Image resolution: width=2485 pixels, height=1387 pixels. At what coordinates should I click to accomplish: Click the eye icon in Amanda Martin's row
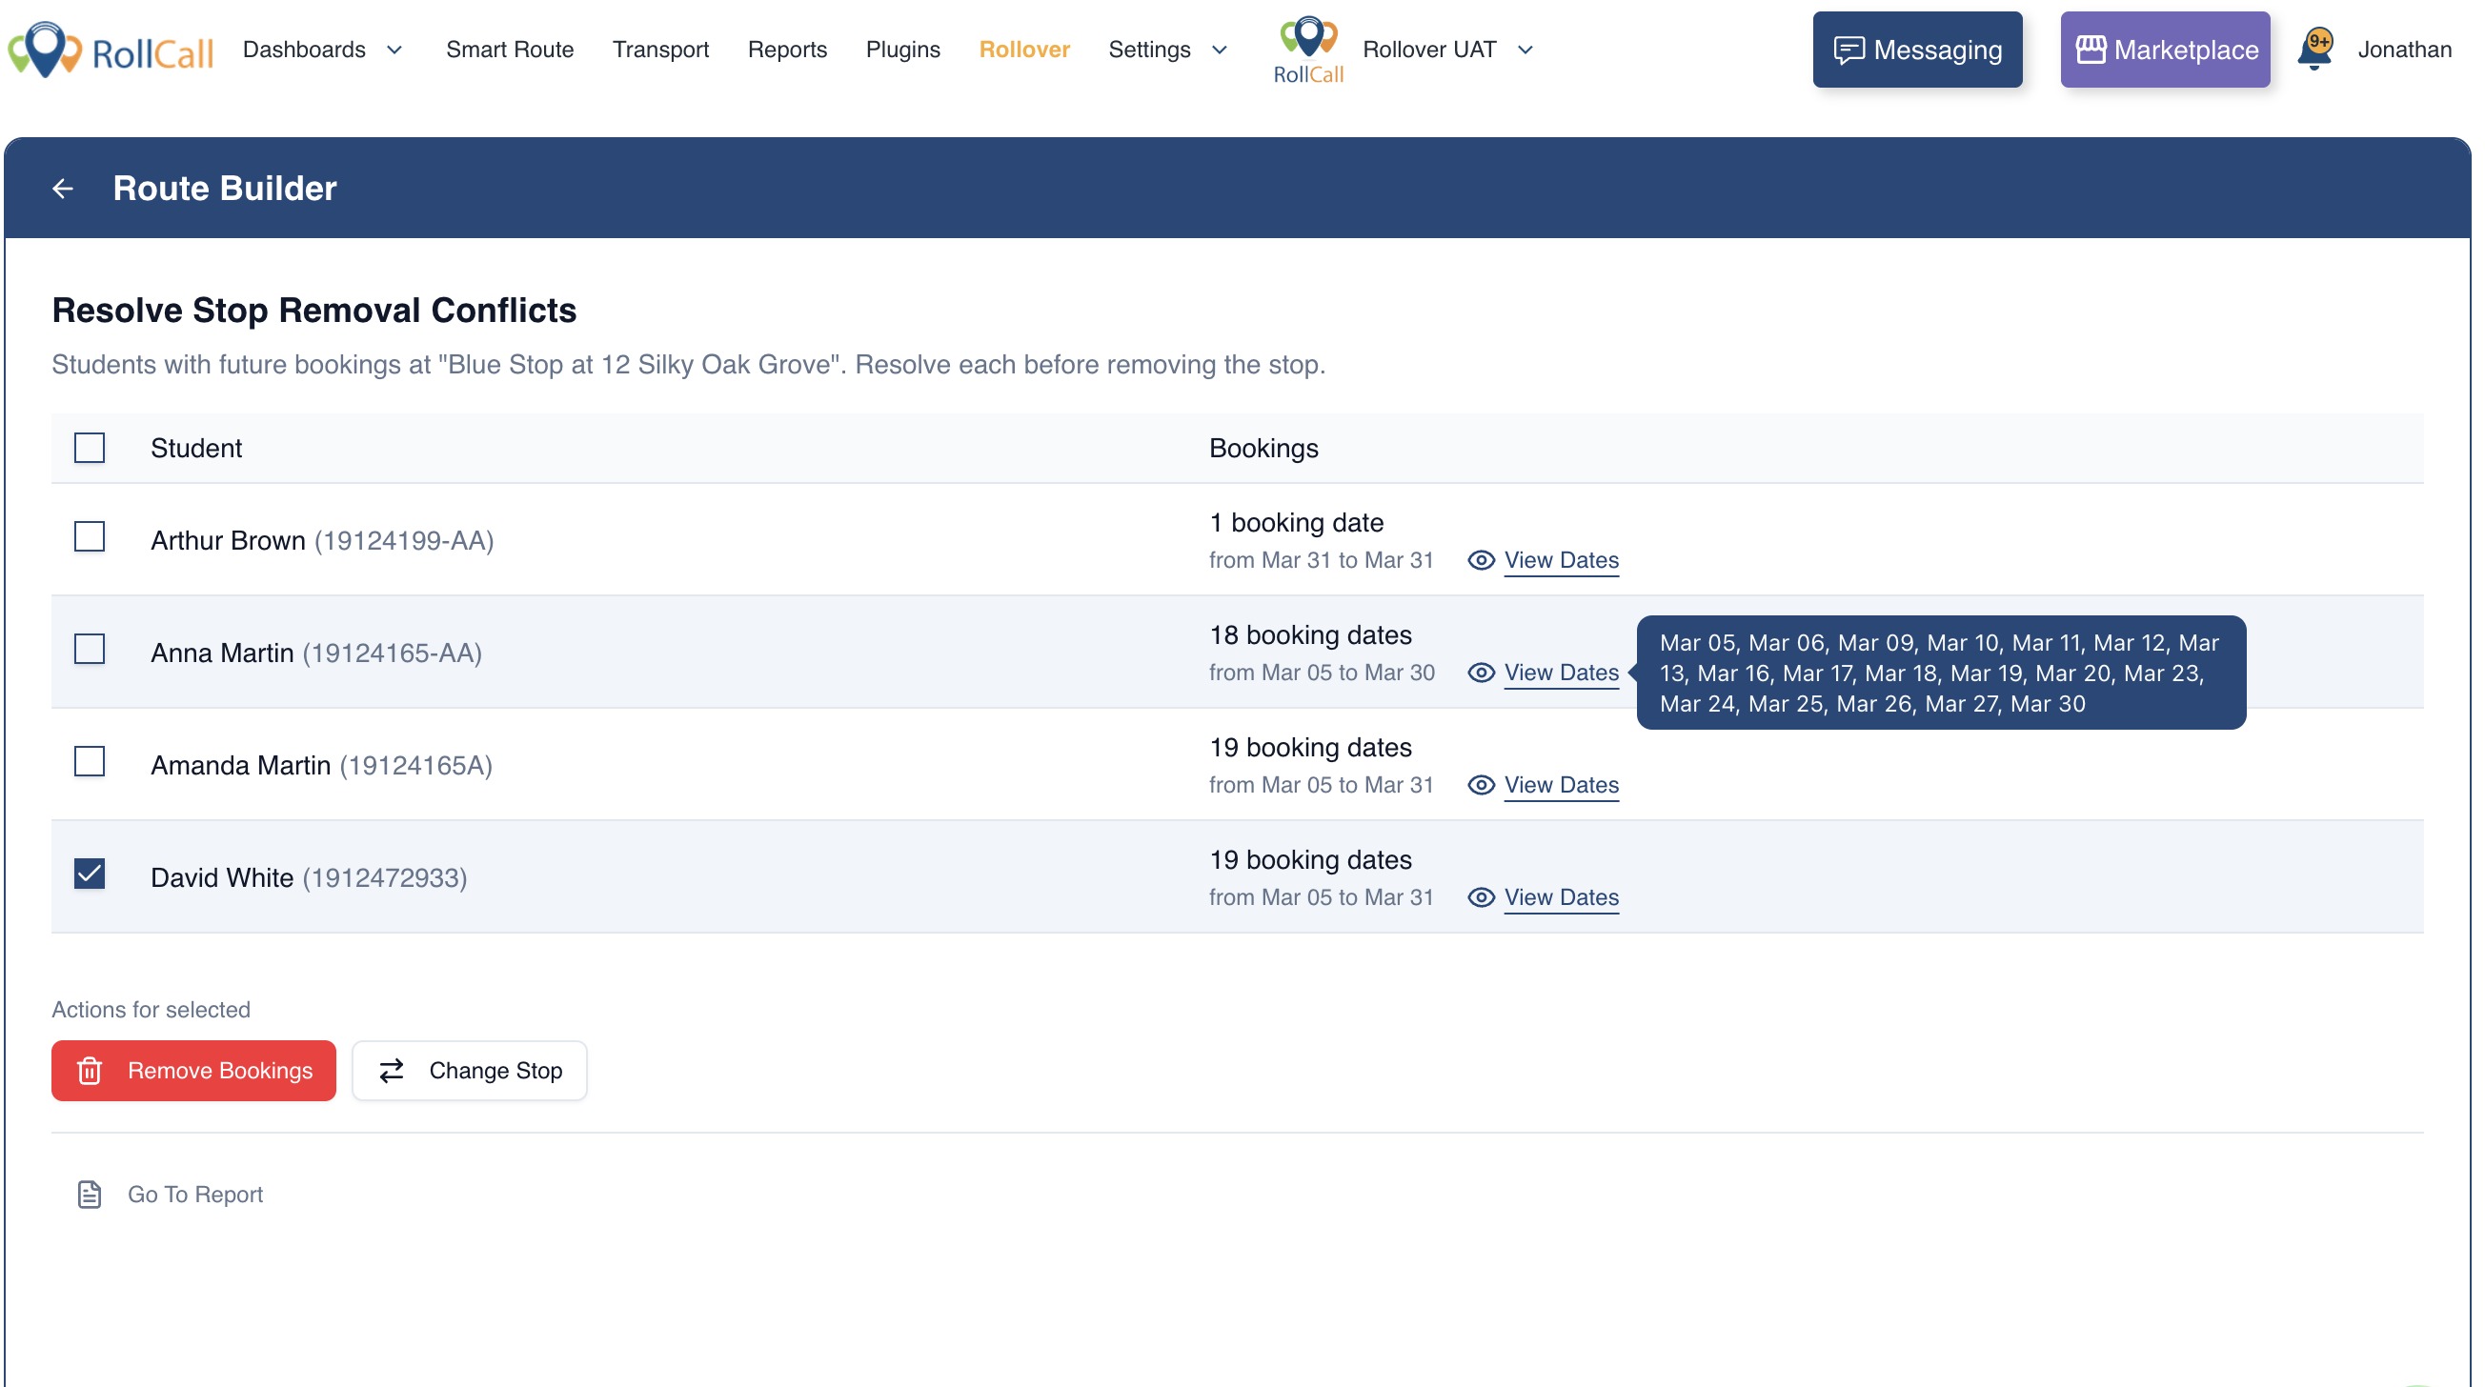pos(1481,785)
